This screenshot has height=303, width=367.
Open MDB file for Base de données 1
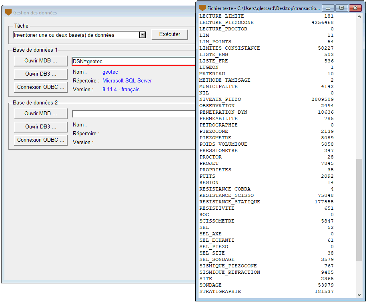click(41, 61)
